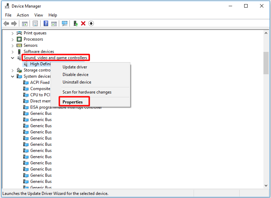Screen dimensions: 271x198
Task: Click the Scan for hardware changes monitor icon
Action: point(65,23)
